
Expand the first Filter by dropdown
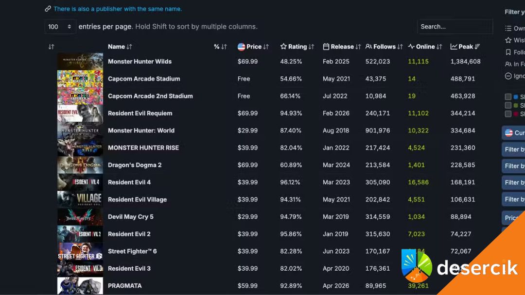coord(513,149)
